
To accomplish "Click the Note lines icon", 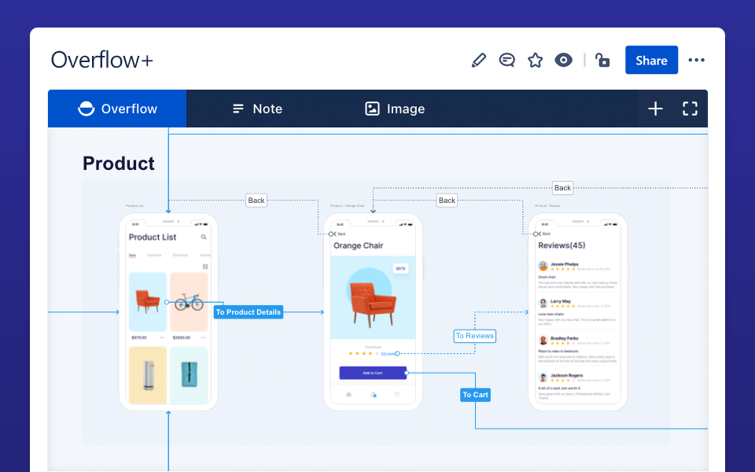I will pyautogui.click(x=238, y=109).
